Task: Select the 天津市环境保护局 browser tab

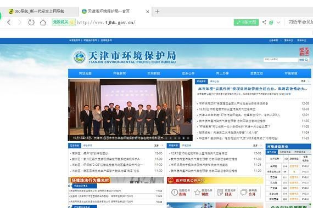Action: [109, 11]
